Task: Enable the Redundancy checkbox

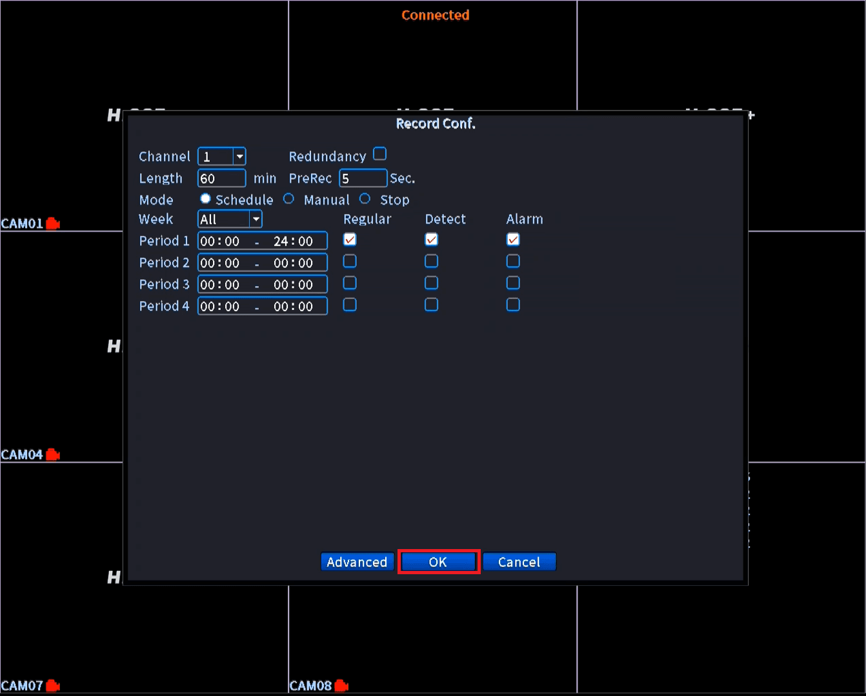Action: click(x=380, y=154)
